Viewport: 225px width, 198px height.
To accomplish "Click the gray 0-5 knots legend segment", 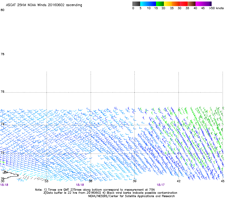I will (x=136, y=4).
